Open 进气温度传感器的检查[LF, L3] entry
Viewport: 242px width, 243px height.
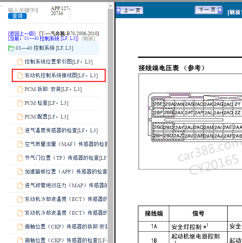(61, 131)
